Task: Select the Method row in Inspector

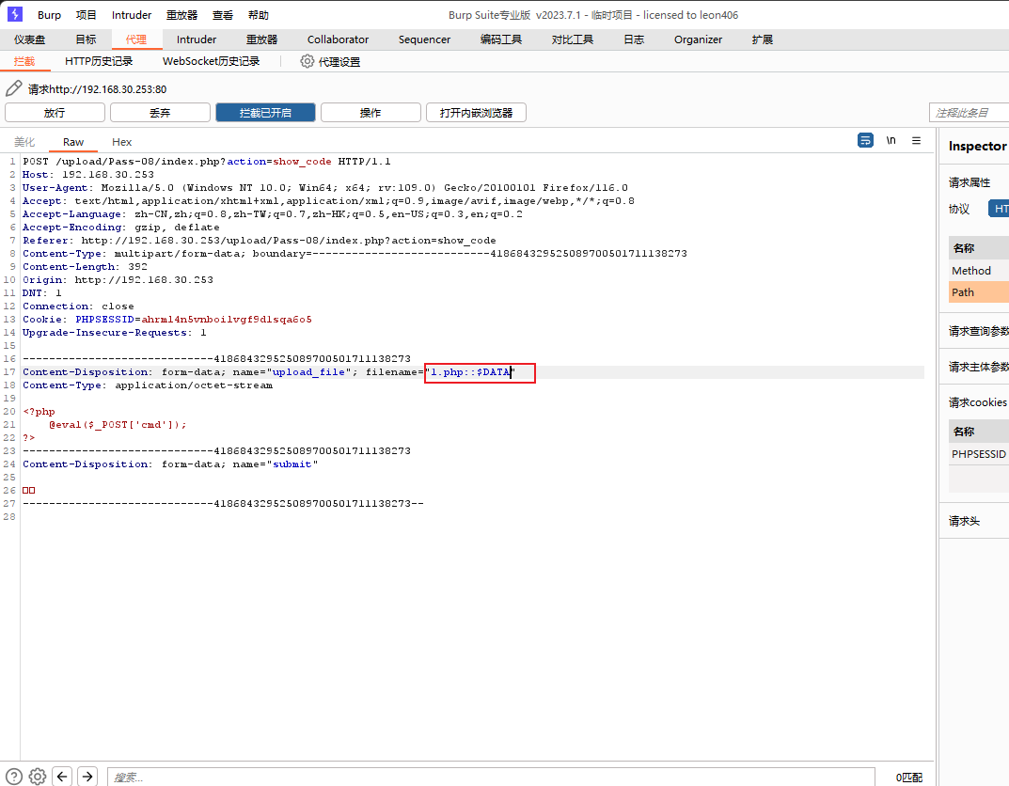Action: pyautogui.click(x=979, y=271)
